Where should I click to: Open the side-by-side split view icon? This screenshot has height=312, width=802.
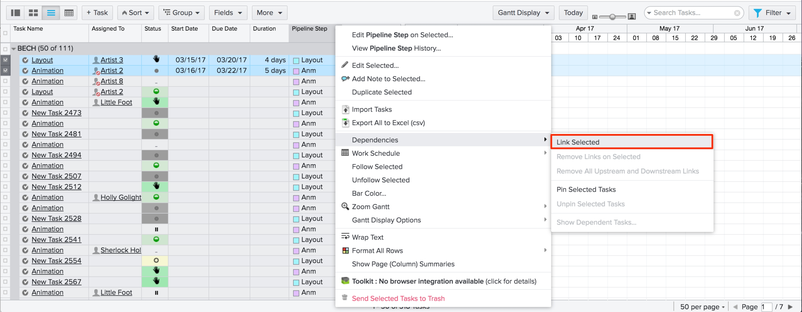15,13
